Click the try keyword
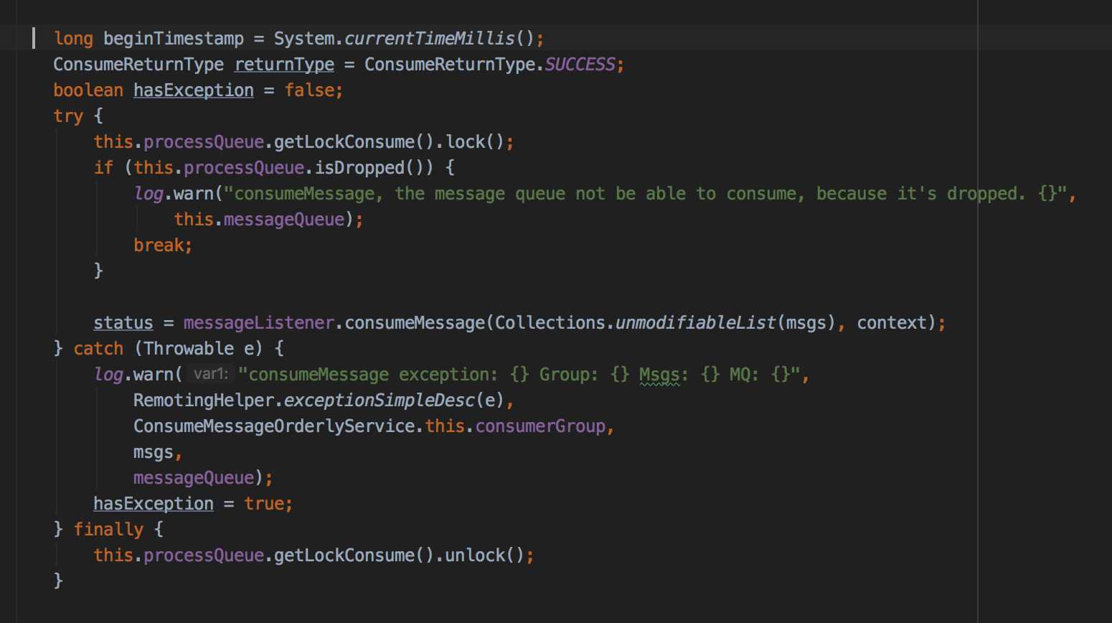1112x623 pixels. pyautogui.click(x=68, y=116)
